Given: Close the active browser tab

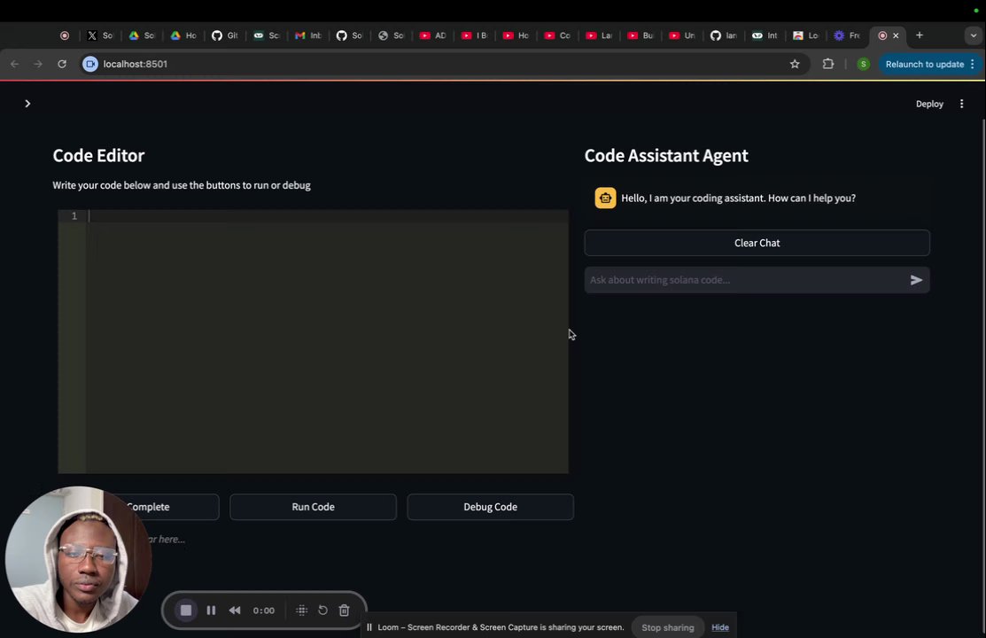Looking at the screenshot, I should coord(896,35).
